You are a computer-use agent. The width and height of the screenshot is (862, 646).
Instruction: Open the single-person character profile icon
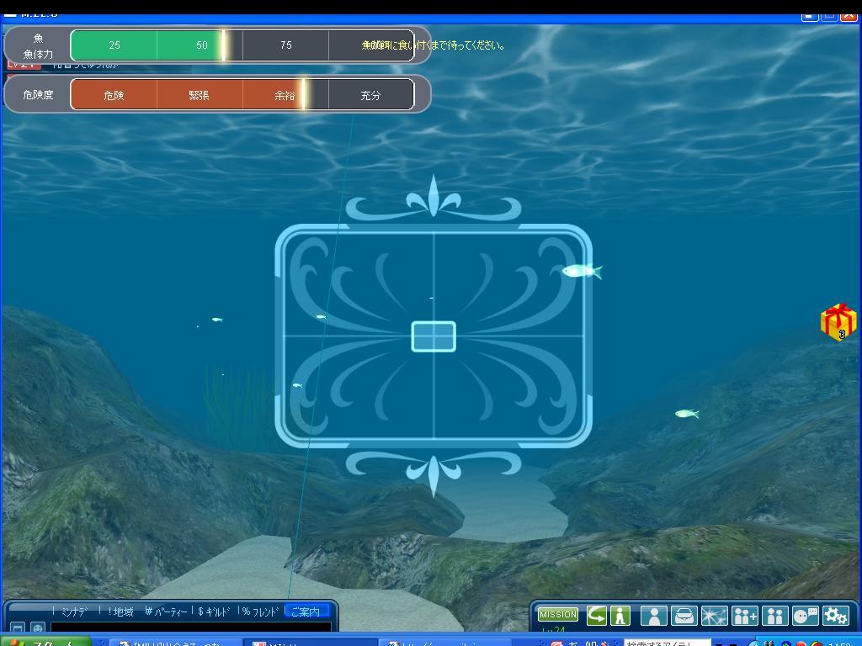pyautogui.click(x=653, y=616)
